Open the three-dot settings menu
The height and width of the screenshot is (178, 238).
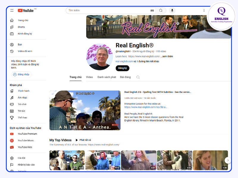204,10
